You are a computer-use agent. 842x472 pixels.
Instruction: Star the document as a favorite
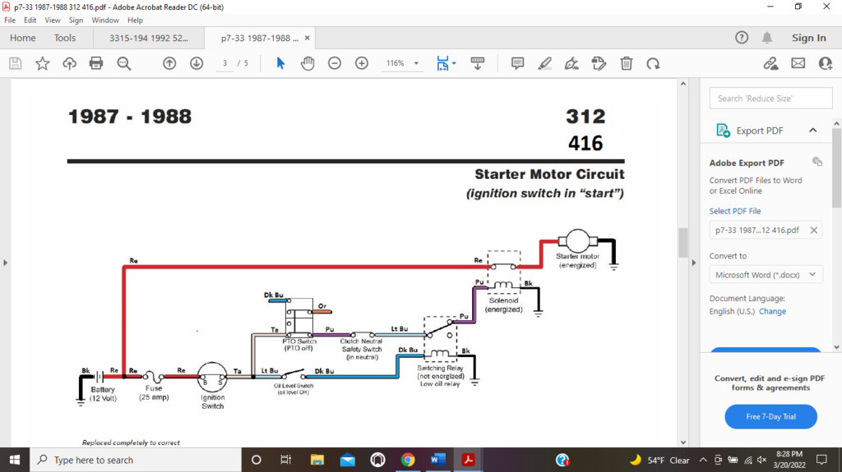42,63
